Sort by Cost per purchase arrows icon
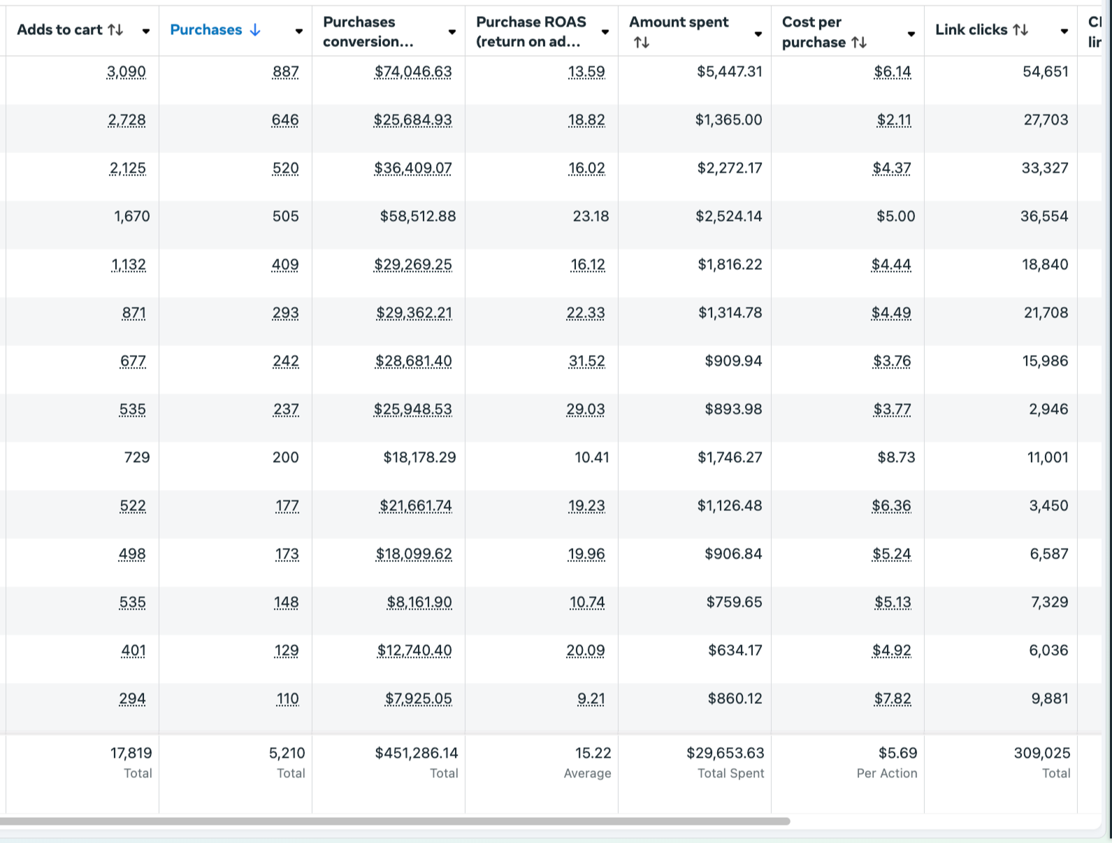This screenshot has width=1112, height=843. click(x=860, y=43)
